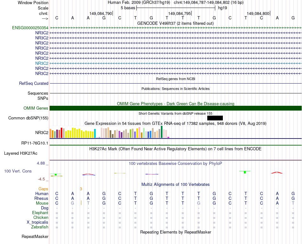302x244 pixels.
Task: Open the light-blue NR3C2 transcript label
Action: 42,63
